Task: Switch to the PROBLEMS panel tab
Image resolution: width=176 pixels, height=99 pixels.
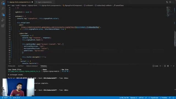Action: point(12,66)
